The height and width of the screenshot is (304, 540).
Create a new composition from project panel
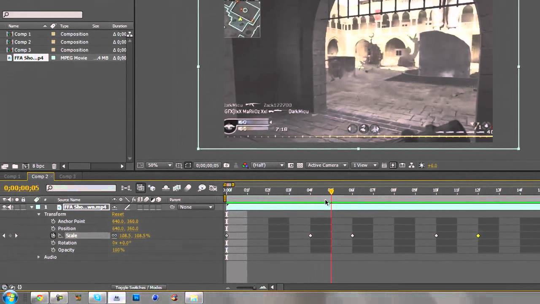pyautogui.click(x=25, y=166)
